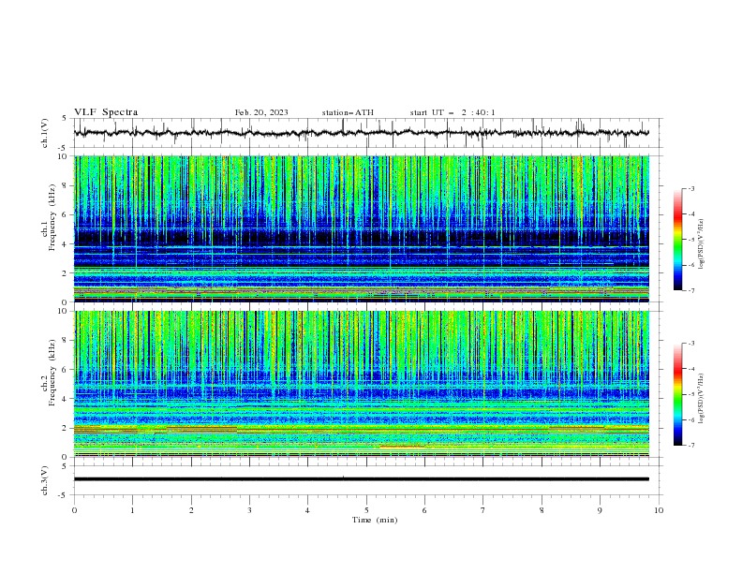Click the "-4" label on ch.2 colorbar

click(690, 369)
